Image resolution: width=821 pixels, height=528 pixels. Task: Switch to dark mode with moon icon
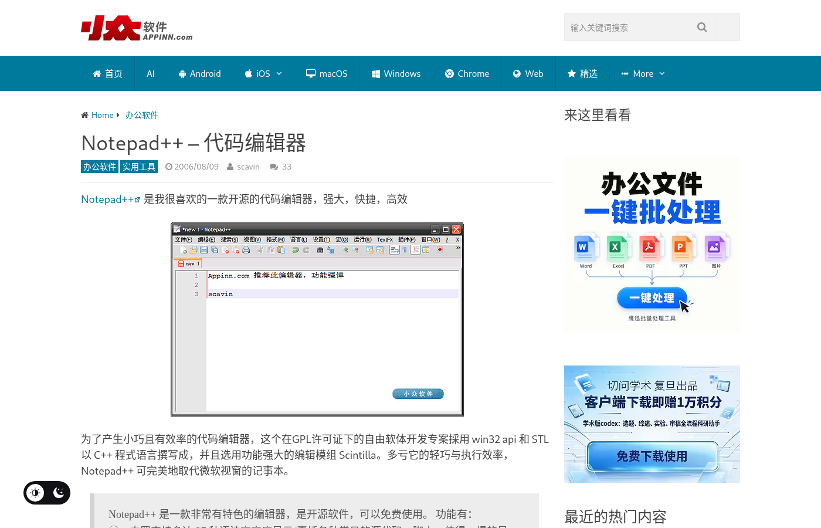[59, 493]
